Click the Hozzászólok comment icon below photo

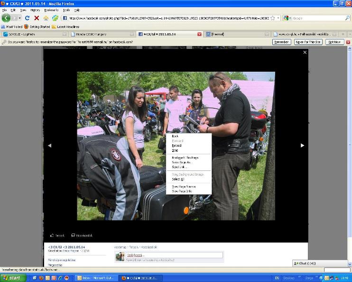click(73, 235)
